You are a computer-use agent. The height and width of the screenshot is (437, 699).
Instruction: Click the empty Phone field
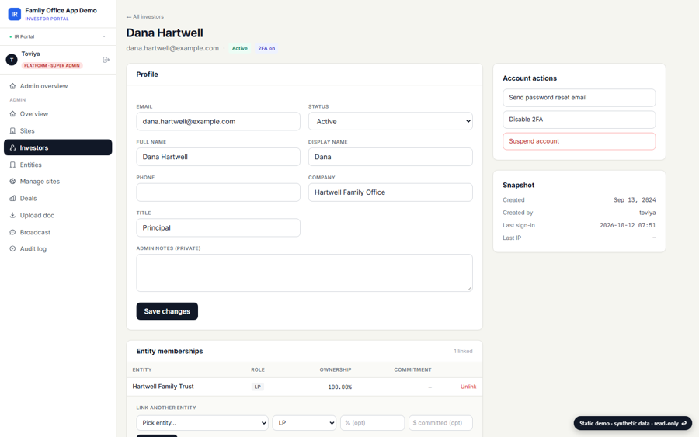[218, 192]
